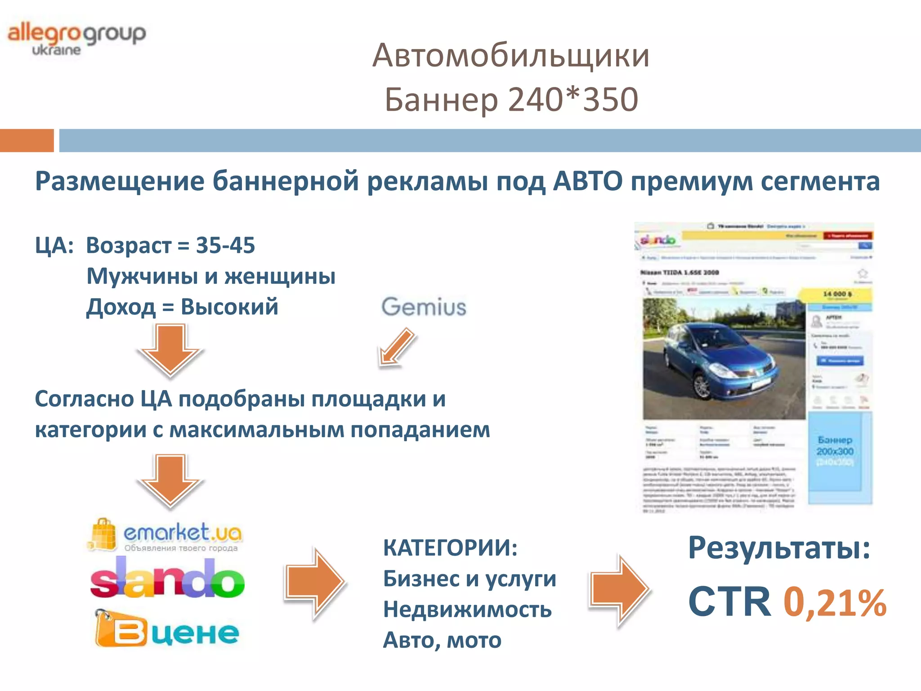
Task: Click the blue message button beside the car photo
Action: (x=840, y=361)
